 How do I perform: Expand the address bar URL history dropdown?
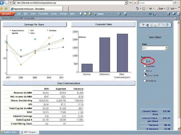click(x=126, y=3)
